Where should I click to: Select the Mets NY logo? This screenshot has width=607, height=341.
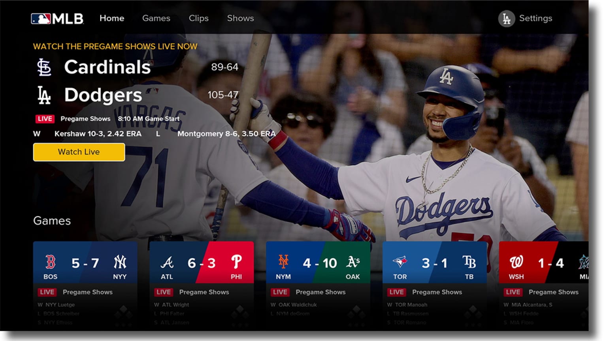[283, 262]
